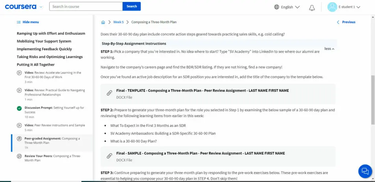
Task: Open the notifications bell
Action: [x=312, y=8]
